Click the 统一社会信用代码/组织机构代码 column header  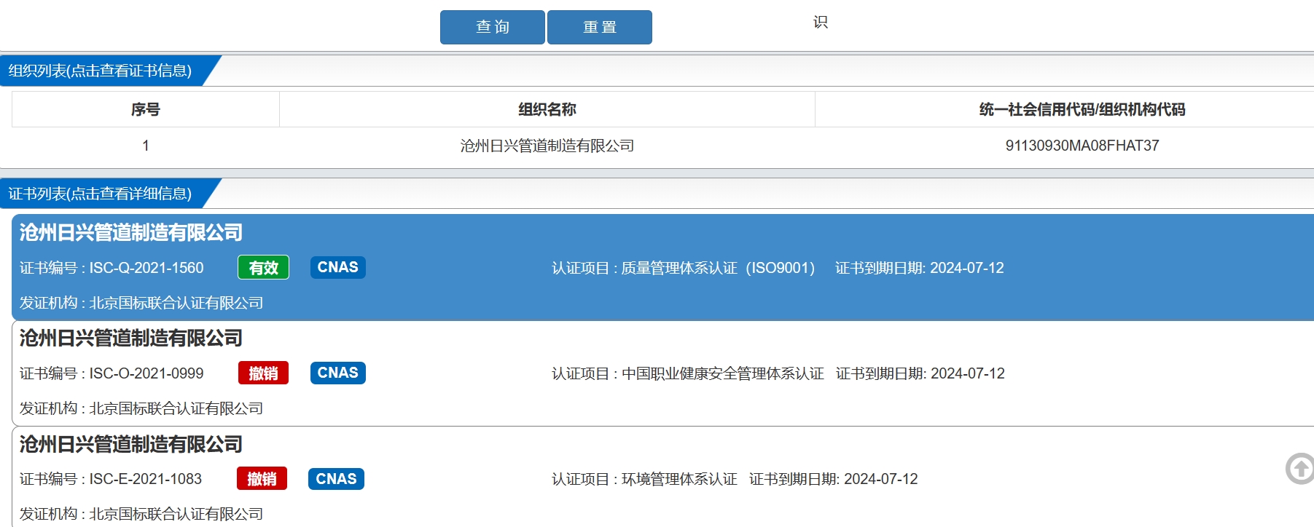click(1082, 109)
